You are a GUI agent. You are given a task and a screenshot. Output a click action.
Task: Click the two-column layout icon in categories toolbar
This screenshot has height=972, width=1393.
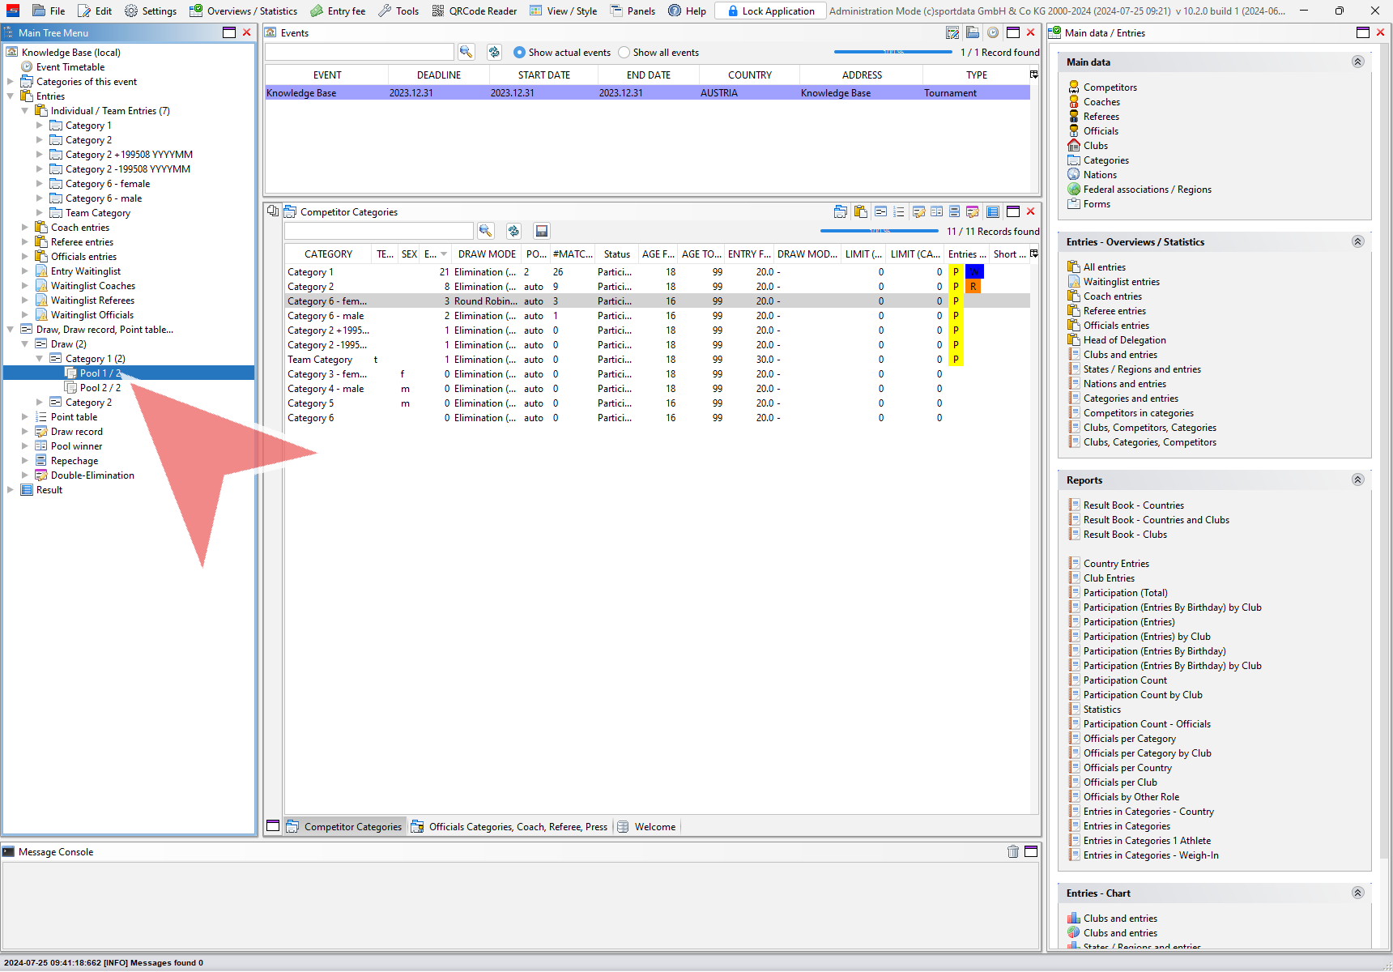click(937, 211)
